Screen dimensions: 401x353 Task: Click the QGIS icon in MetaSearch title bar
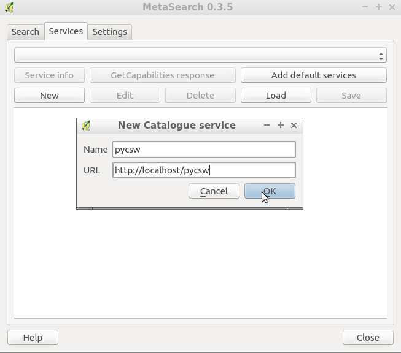click(9, 7)
